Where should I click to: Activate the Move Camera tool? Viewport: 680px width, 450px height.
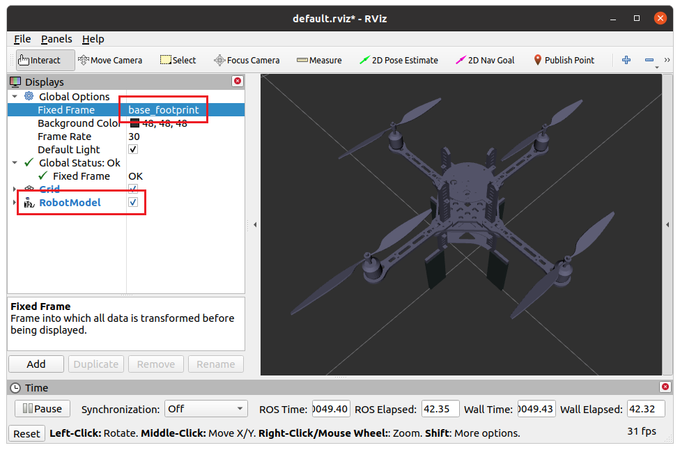(x=110, y=60)
